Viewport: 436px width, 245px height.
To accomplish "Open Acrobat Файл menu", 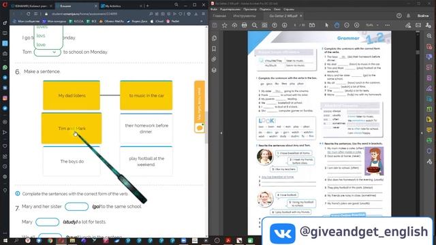I will (x=214, y=9).
